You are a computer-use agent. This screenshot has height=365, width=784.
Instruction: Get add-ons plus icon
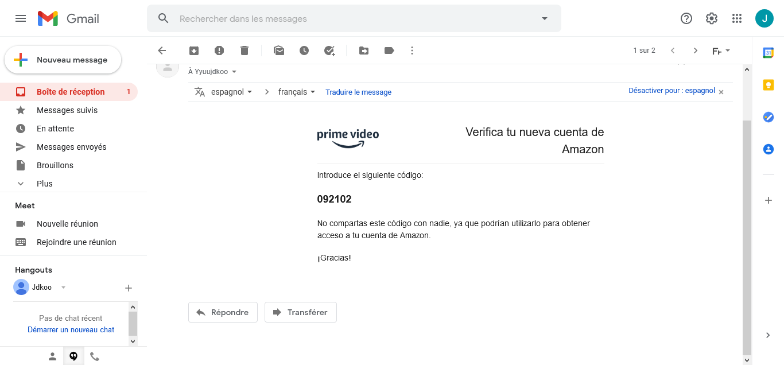coord(768,200)
